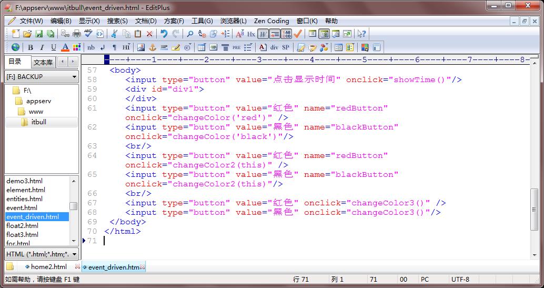
Task: Open the heading HI dropdown icon
Action: coord(126,47)
